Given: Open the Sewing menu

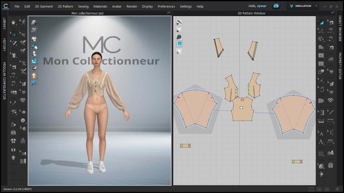Looking at the screenshot, I should click(83, 6).
